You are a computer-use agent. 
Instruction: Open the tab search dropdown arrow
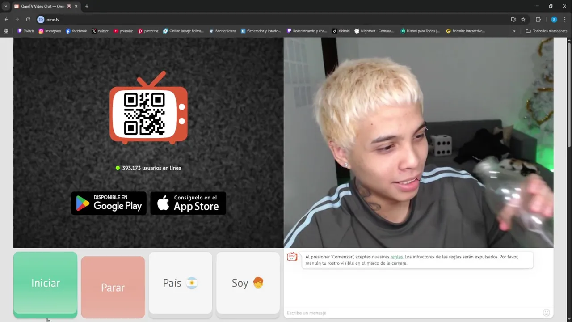6,6
